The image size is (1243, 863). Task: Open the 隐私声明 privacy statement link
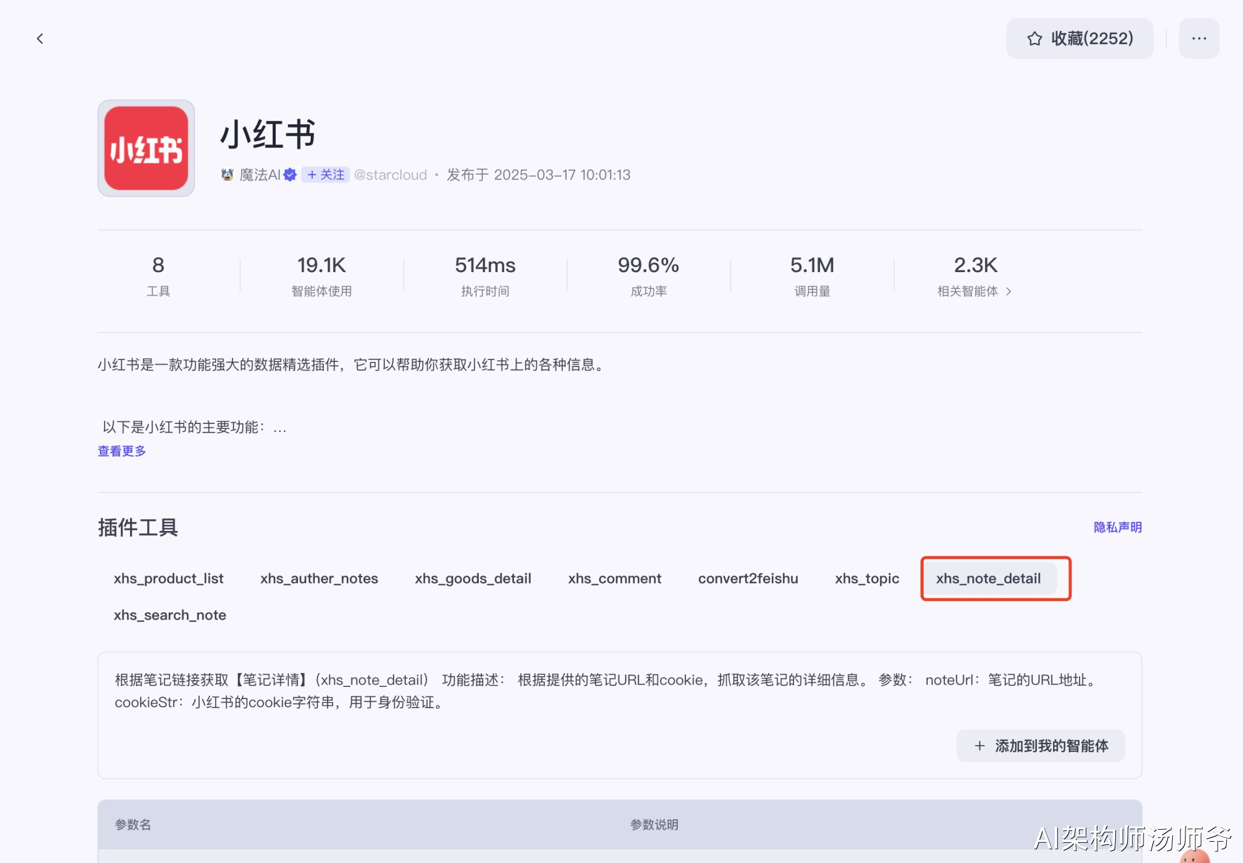1117,527
